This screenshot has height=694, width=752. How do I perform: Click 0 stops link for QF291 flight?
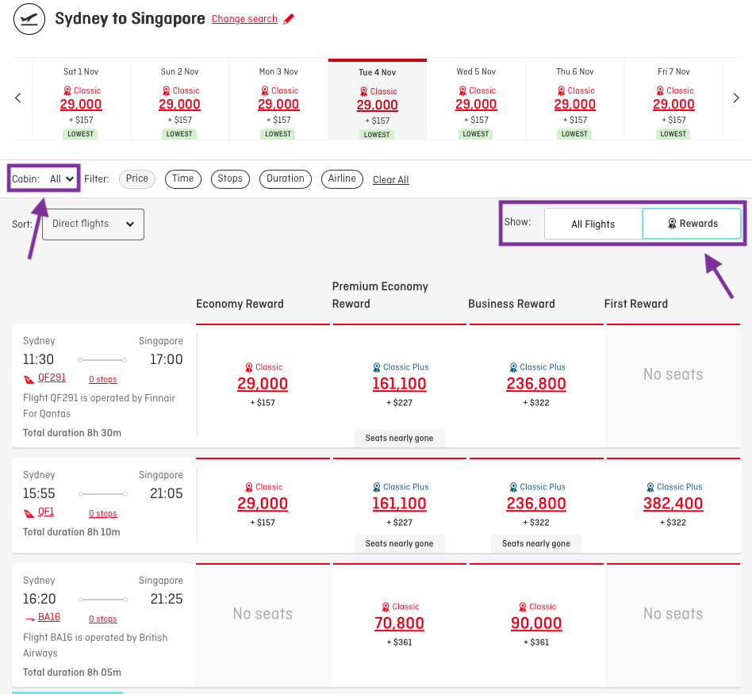[102, 379]
